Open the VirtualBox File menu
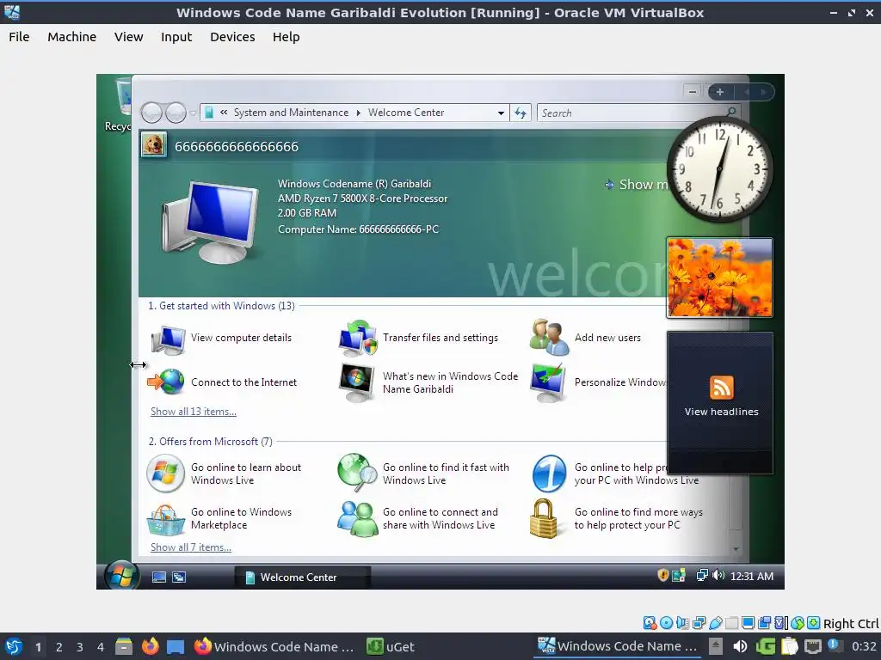Screen dimensions: 881x660 (19, 37)
